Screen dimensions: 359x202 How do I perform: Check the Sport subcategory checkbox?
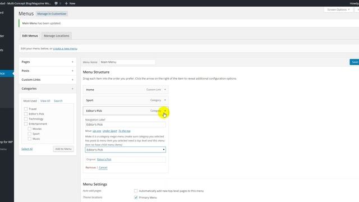pos(30,134)
